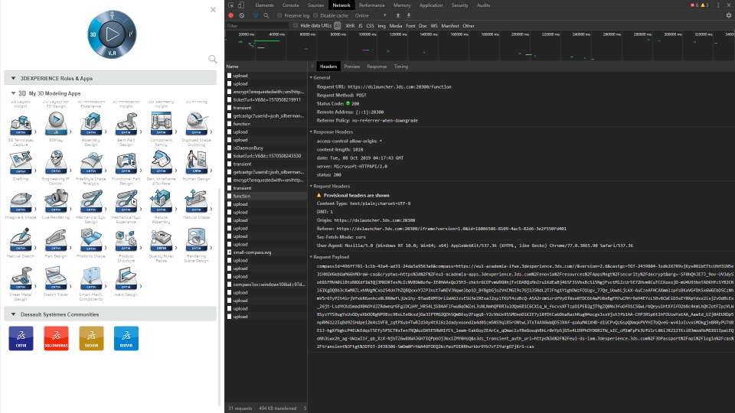Check the Hide data URLs checkbox
Viewport: 735px width, 413px height.
(296, 26)
